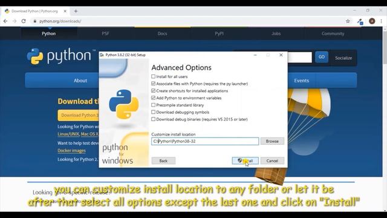Screen dimensions: 387x218
Task: Go back using browser back arrow
Action: [x=5, y=21]
